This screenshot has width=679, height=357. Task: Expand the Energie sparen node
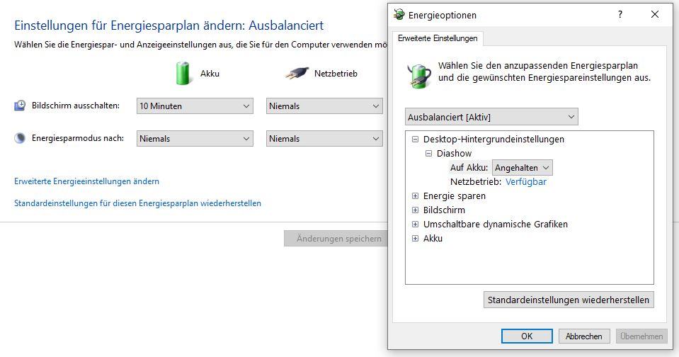(416, 196)
